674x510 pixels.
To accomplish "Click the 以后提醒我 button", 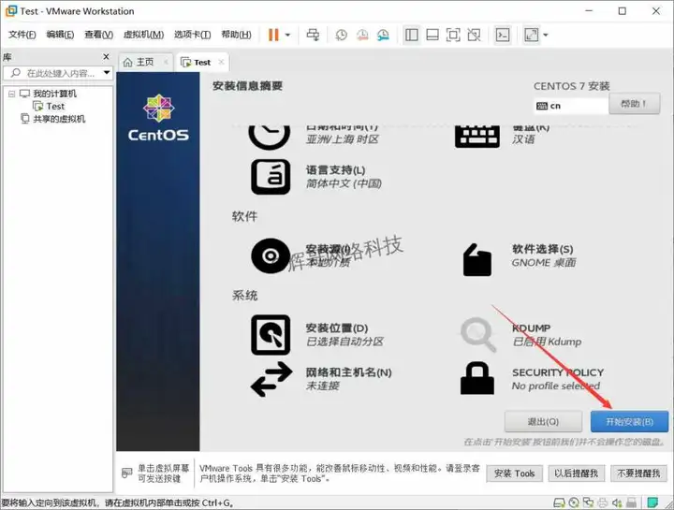I will [576, 474].
